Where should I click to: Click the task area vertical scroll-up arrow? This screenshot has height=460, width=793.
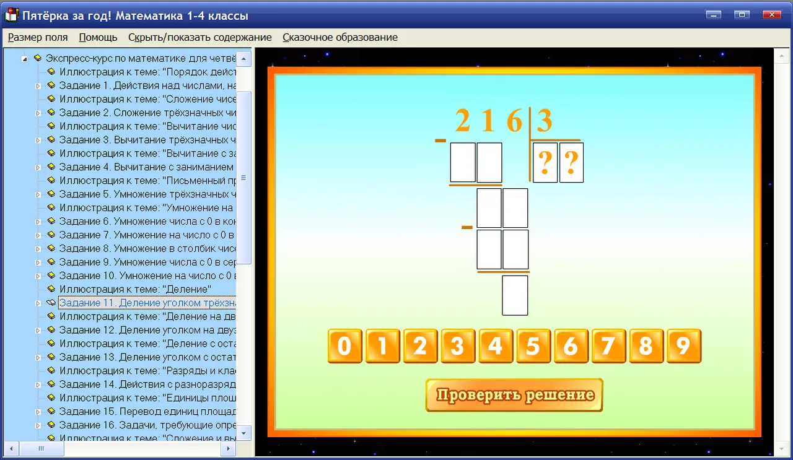781,56
